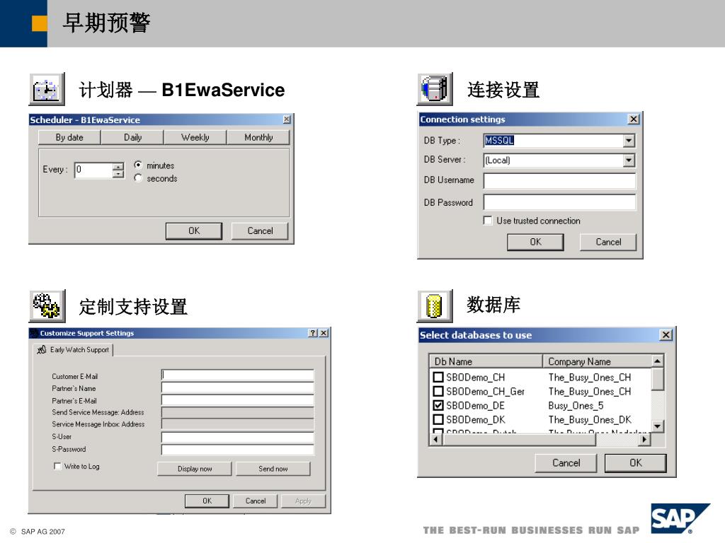Click the database list horizontal scrollbar thumb

click(519, 440)
